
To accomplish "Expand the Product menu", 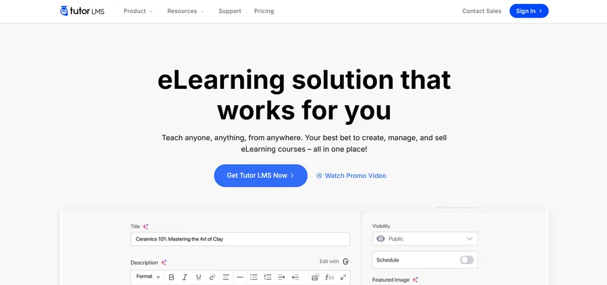I will coord(138,11).
